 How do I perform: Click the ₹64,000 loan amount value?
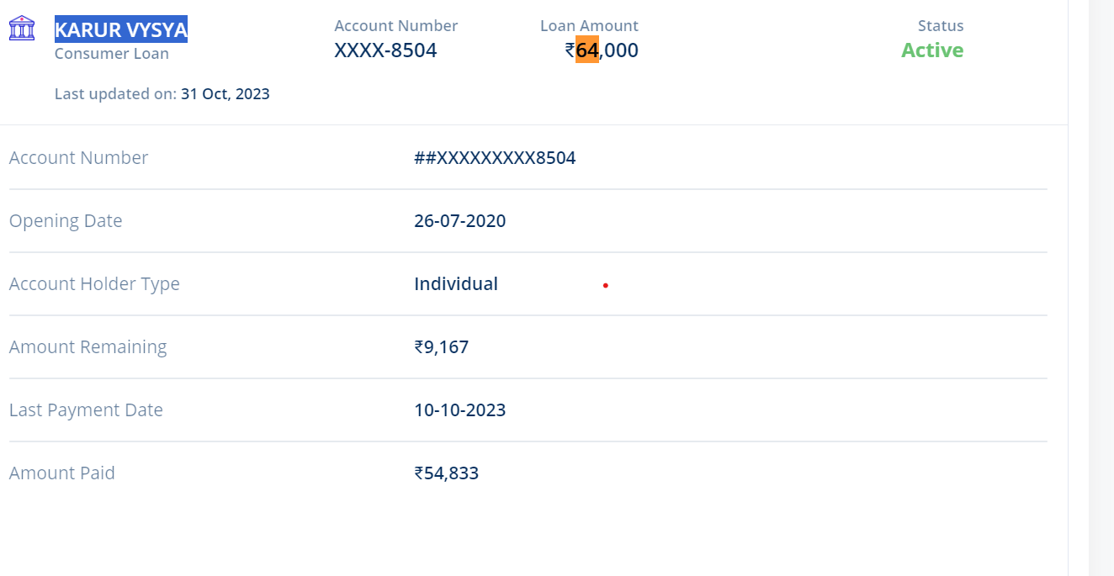602,50
